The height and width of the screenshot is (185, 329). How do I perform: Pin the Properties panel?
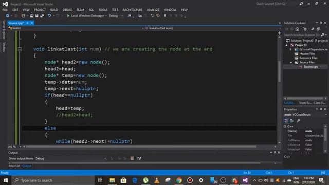(321, 109)
